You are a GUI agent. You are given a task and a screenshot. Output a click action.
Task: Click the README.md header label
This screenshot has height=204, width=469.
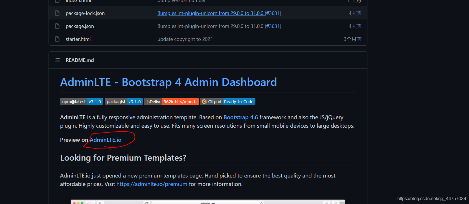pyautogui.click(x=80, y=60)
